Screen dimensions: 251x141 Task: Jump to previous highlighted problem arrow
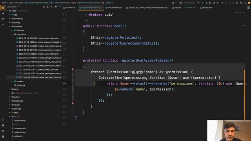tap(241, 13)
